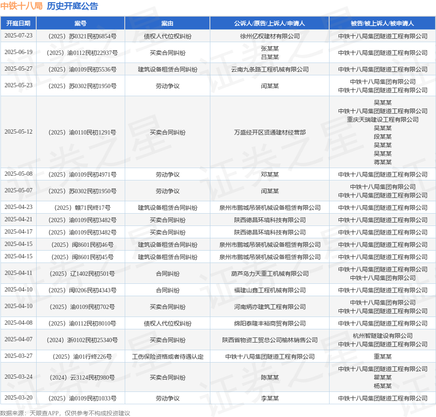The width and height of the screenshot is (436, 417).
Task: Select case number （2025）苏0321民初6854号
Action: click(80, 36)
